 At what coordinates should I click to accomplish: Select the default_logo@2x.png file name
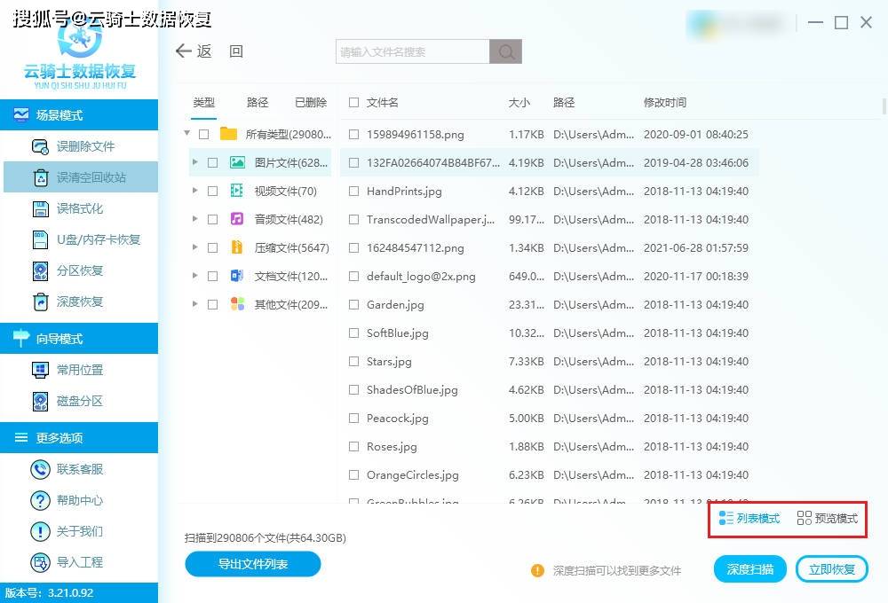coord(421,277)
